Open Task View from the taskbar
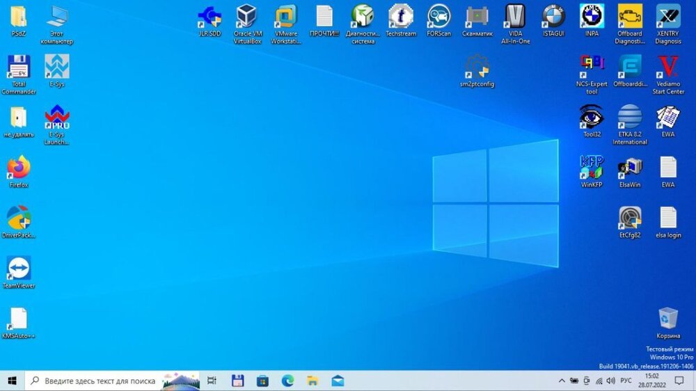Viewport: 696px width, 391px height. 212,381
